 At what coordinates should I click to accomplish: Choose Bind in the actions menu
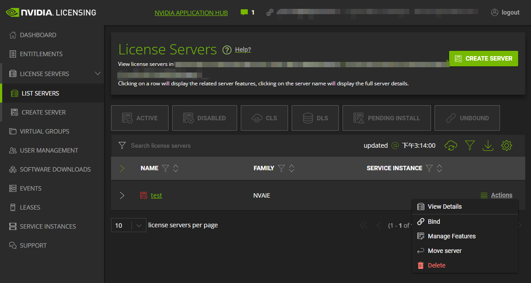pos(465,222)
